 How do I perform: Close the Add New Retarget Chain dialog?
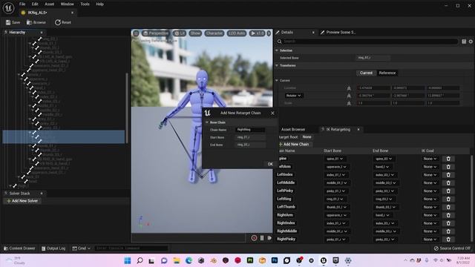(x=272, y=113)
